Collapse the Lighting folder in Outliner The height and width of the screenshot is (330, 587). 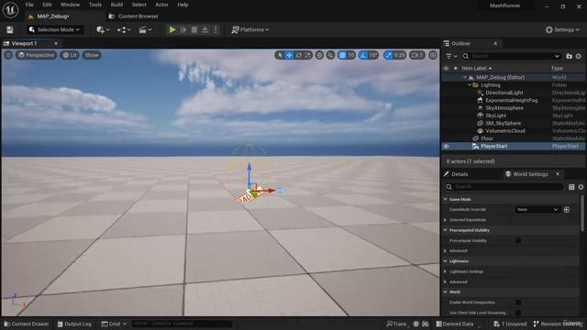click(x=470, y=85)
